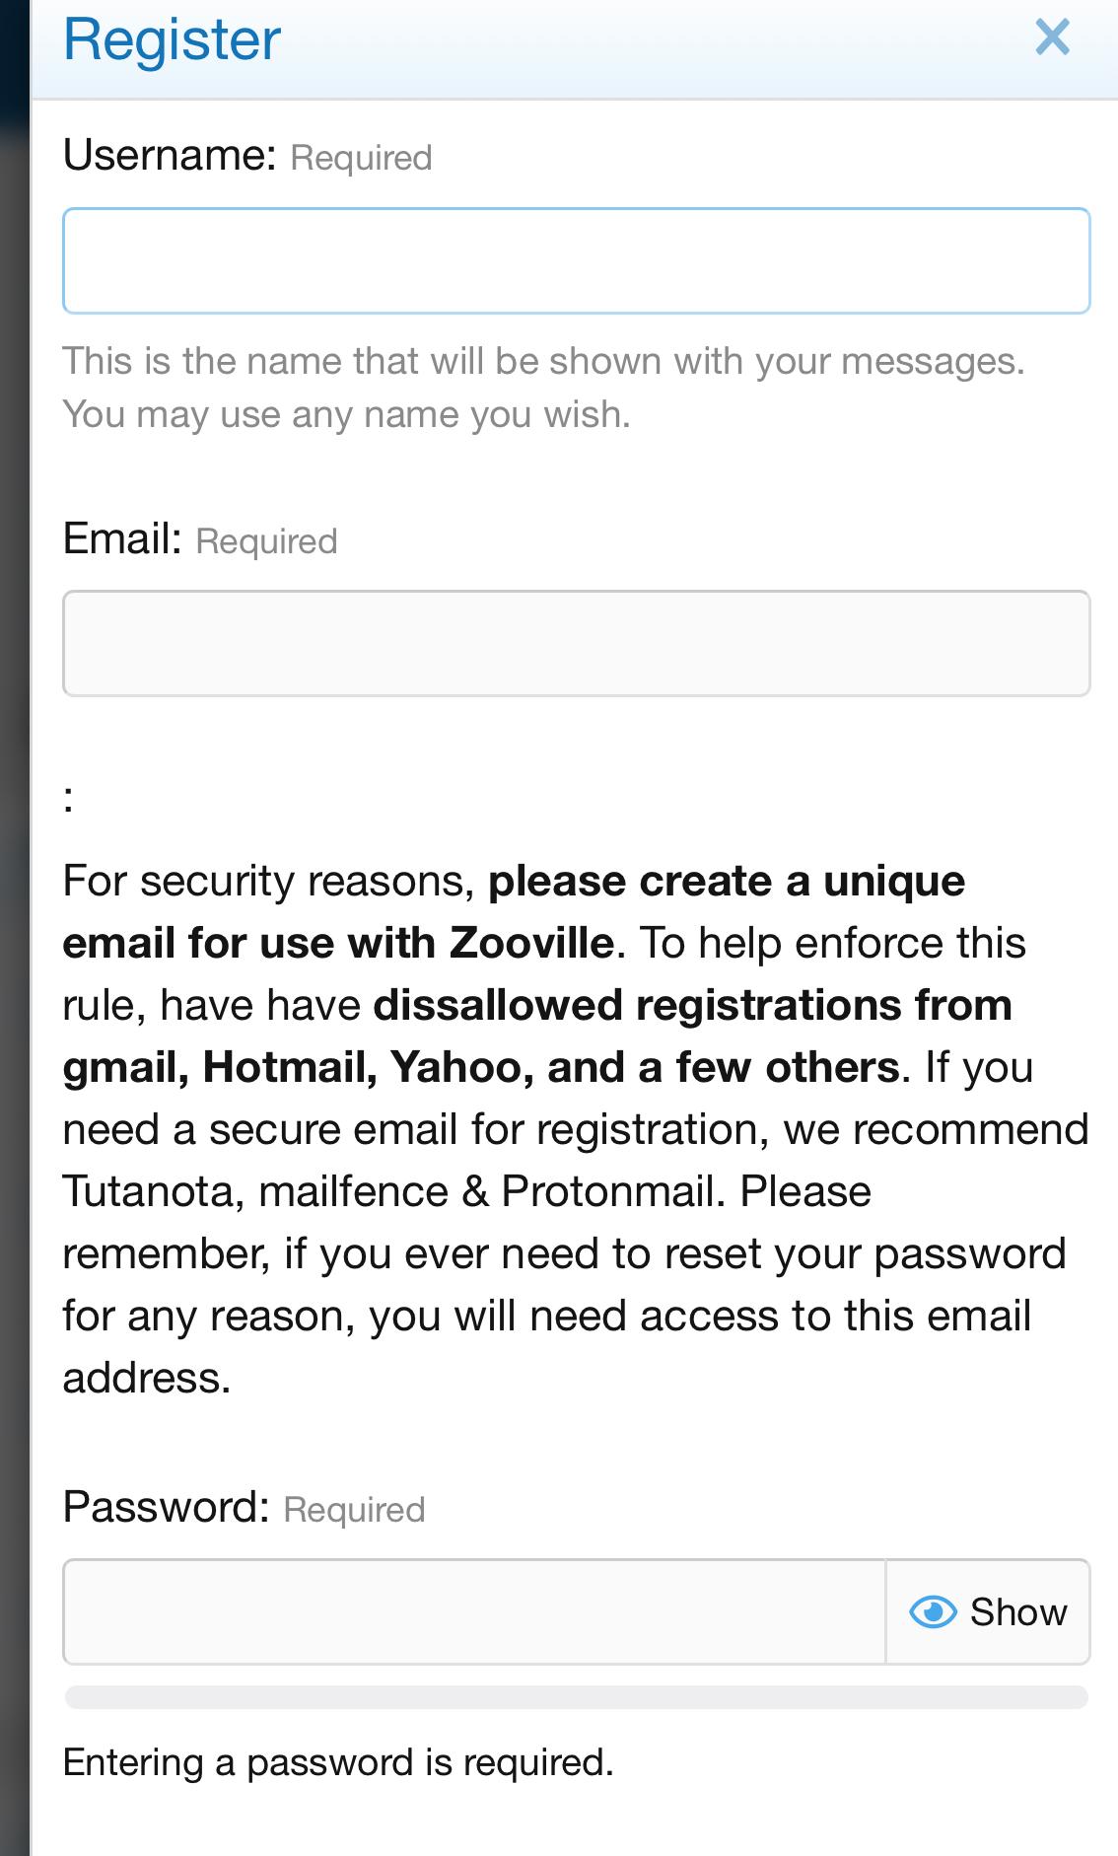1118x1856 pixels.
Task: Click bold "dissallowed registrations from" text
Action: [x=692, y=1005]
